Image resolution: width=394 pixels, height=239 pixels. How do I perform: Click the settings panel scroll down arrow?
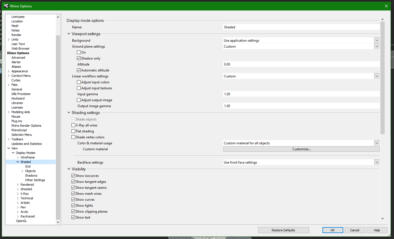click(382, 218)
